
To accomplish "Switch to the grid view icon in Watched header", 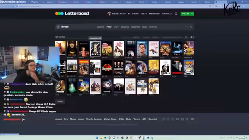I will [191, 37].
